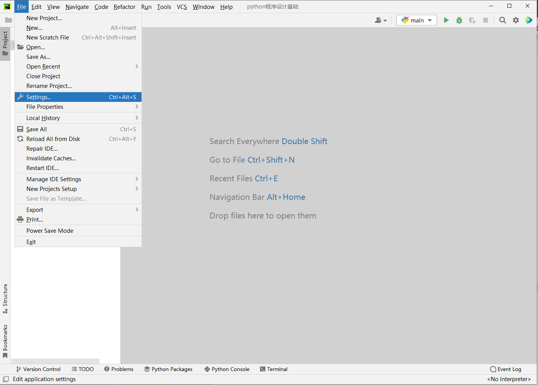The height and width of the screenshot is (385, 538).
Task: Open Search Everywhere with the magnifier icon
Action: (x=502, y=20)
